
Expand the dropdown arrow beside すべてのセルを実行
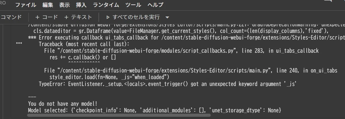[x=168, y=18]
